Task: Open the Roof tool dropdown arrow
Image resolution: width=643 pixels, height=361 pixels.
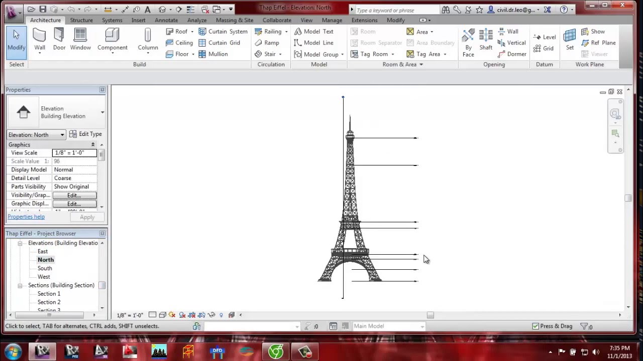Action: [x=192, y=32]
